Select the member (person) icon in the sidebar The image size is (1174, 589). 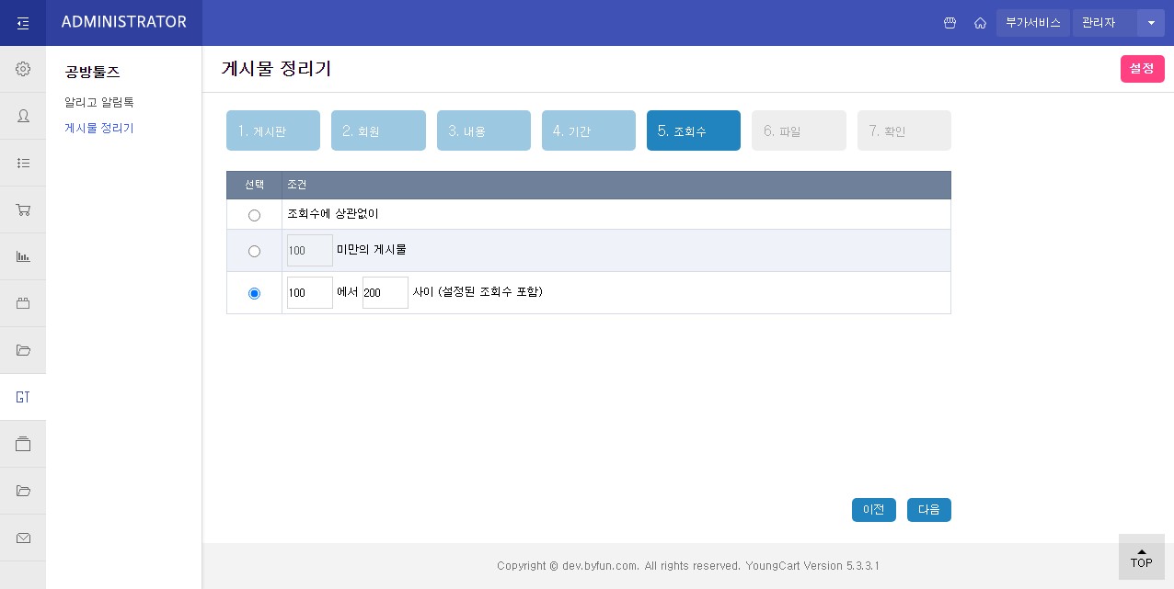[x=23, y=116]
